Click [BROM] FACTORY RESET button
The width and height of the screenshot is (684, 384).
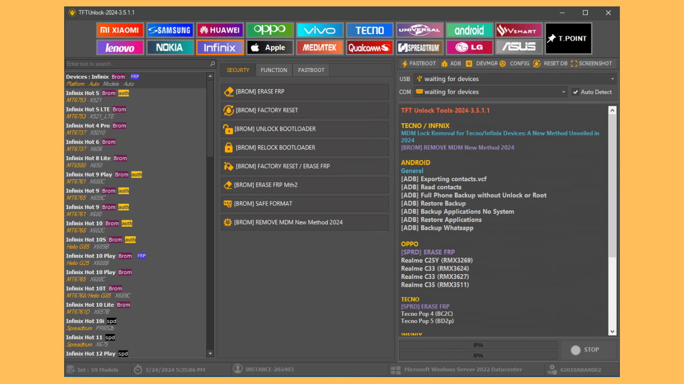pyautogui.click(x=305, y=110)
